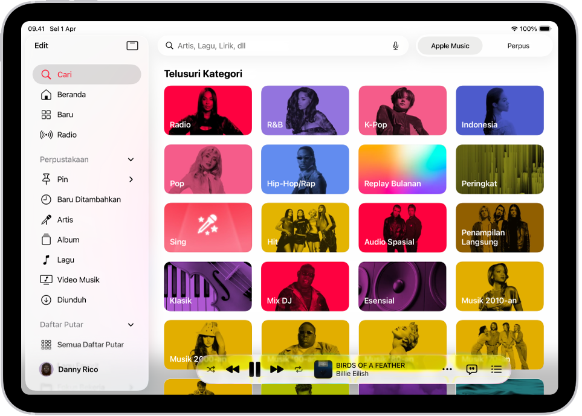Image resolution: width=582 pixels, height=416 pixels.
Task: Select the Apple Music tab
Action: (x=450, y=45)
